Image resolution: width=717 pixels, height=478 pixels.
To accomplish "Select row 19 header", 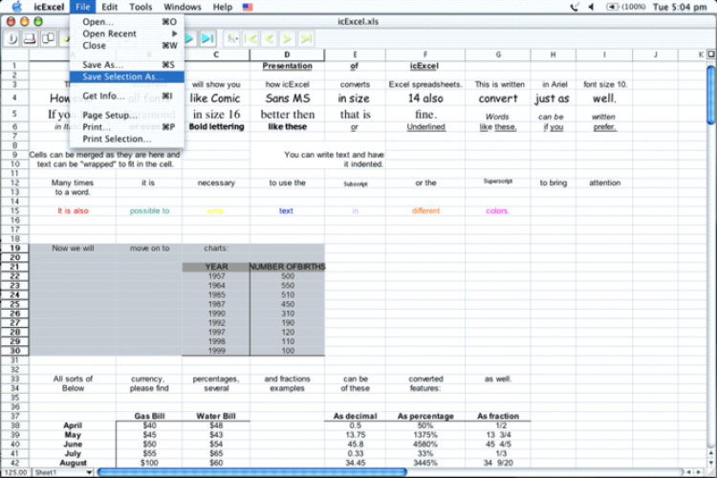I will (x=14, y=248).
